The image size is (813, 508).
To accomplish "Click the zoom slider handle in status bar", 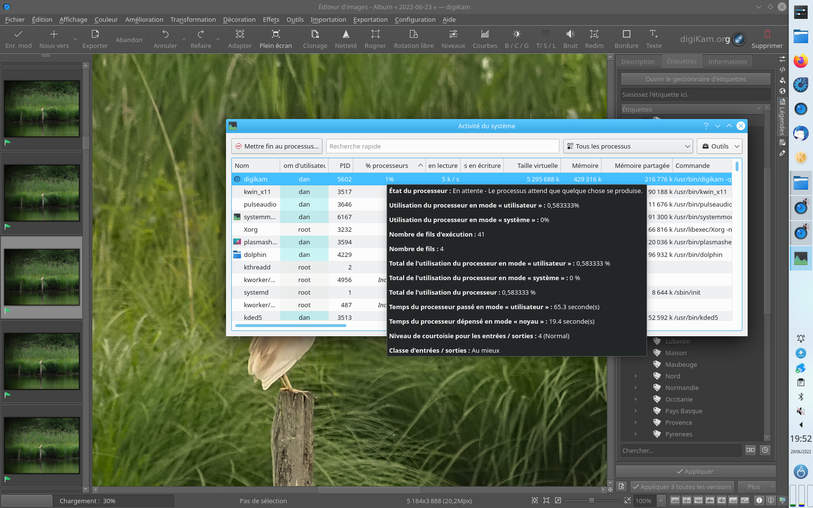I will [x=591, y=501].
